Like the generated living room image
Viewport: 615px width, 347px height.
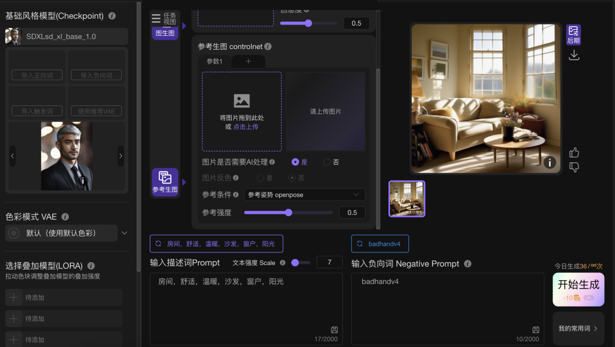[x=574, y=153]
